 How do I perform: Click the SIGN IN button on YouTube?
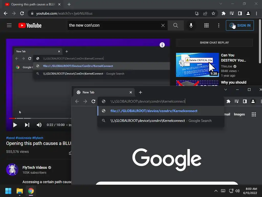pyautogui.click(x=240, y=25)
